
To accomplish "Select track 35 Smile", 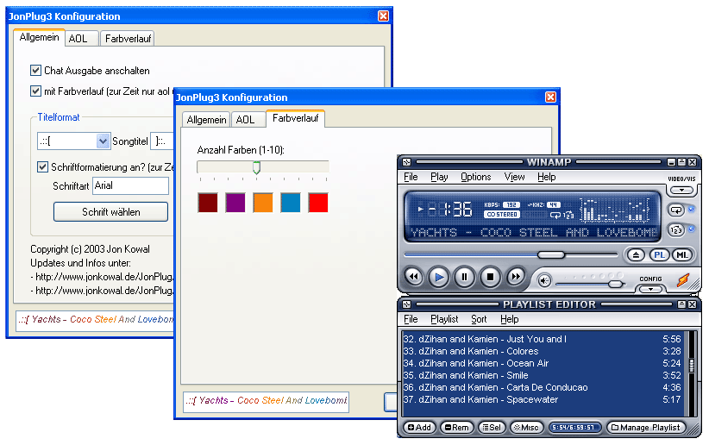I will pos(542,375).
